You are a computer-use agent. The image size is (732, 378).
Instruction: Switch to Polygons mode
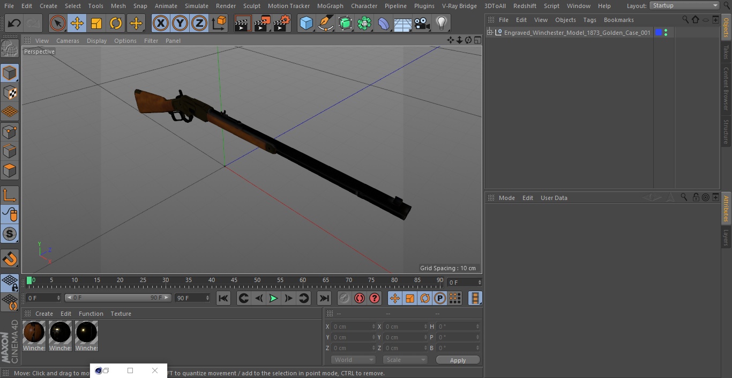point(10,171)
